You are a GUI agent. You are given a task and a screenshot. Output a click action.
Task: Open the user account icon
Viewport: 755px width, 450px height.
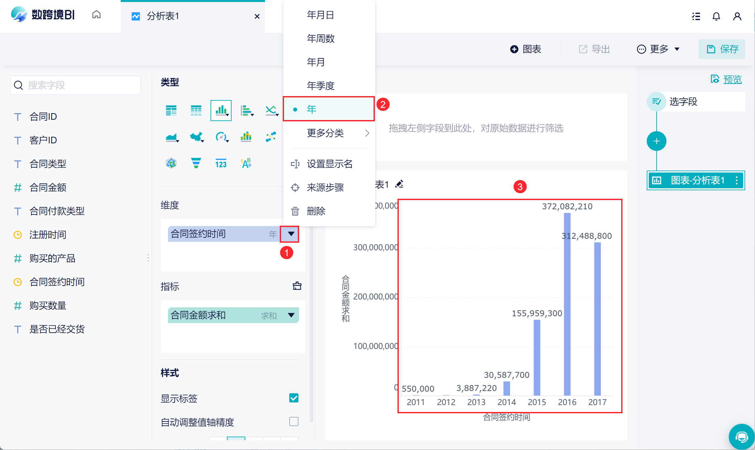click(x=737, y=16)
